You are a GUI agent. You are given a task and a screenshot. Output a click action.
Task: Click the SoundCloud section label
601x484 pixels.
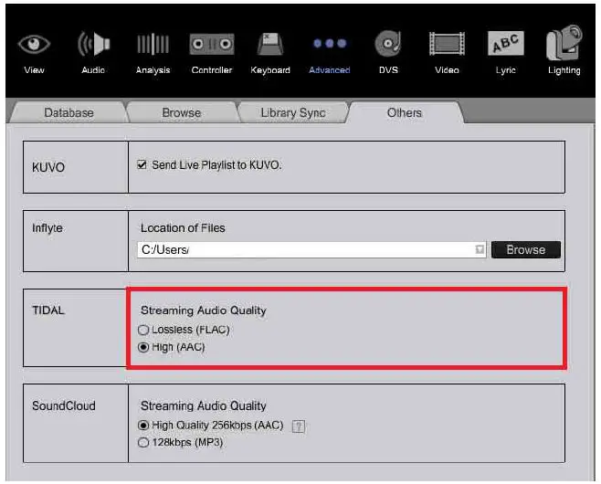pyautogui.click(x=64, y=405)
